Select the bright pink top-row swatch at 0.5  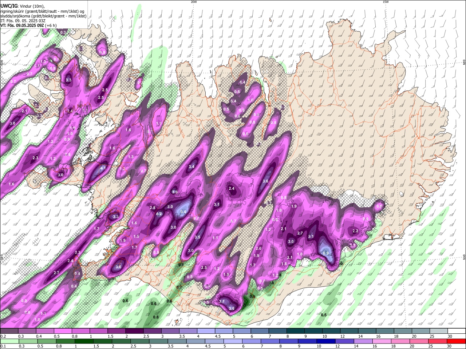point(62,331)
